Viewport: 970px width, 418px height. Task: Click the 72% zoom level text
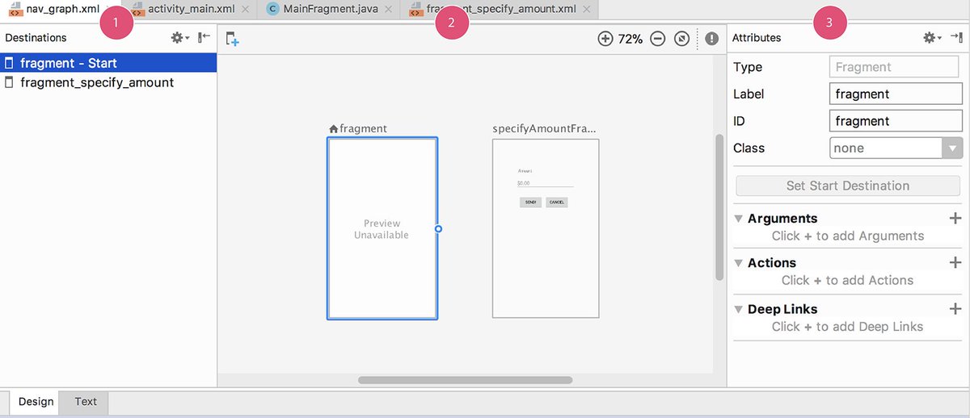tap(630, 39)
